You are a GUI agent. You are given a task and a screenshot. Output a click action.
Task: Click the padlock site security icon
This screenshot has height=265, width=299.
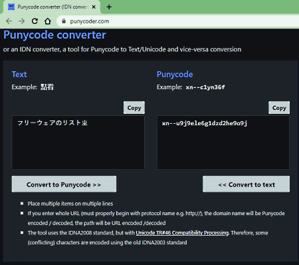point(64,21)
